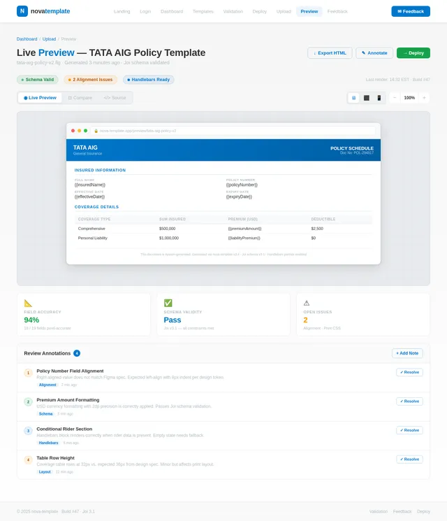Open Validation nav item

(x=233, y=11)
